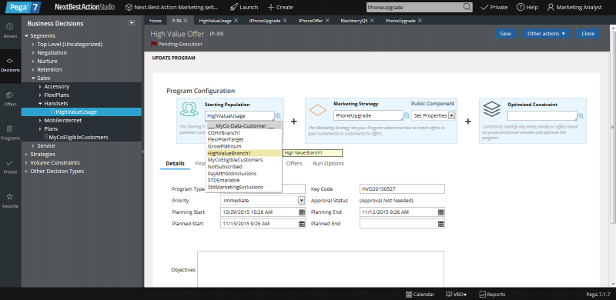
Task: Open Business Decisions panel dropdown menu
Action: point(132,23)
